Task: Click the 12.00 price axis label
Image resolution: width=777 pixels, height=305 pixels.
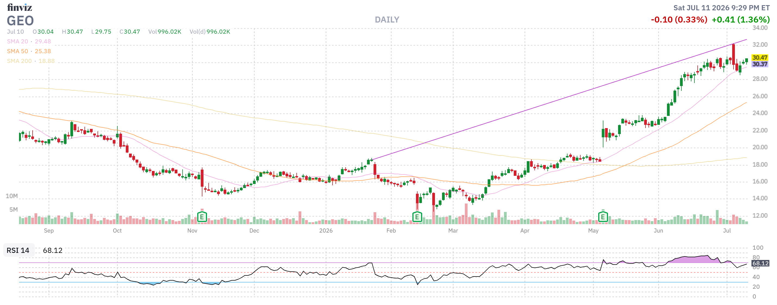Action: (x=760, y=215)
